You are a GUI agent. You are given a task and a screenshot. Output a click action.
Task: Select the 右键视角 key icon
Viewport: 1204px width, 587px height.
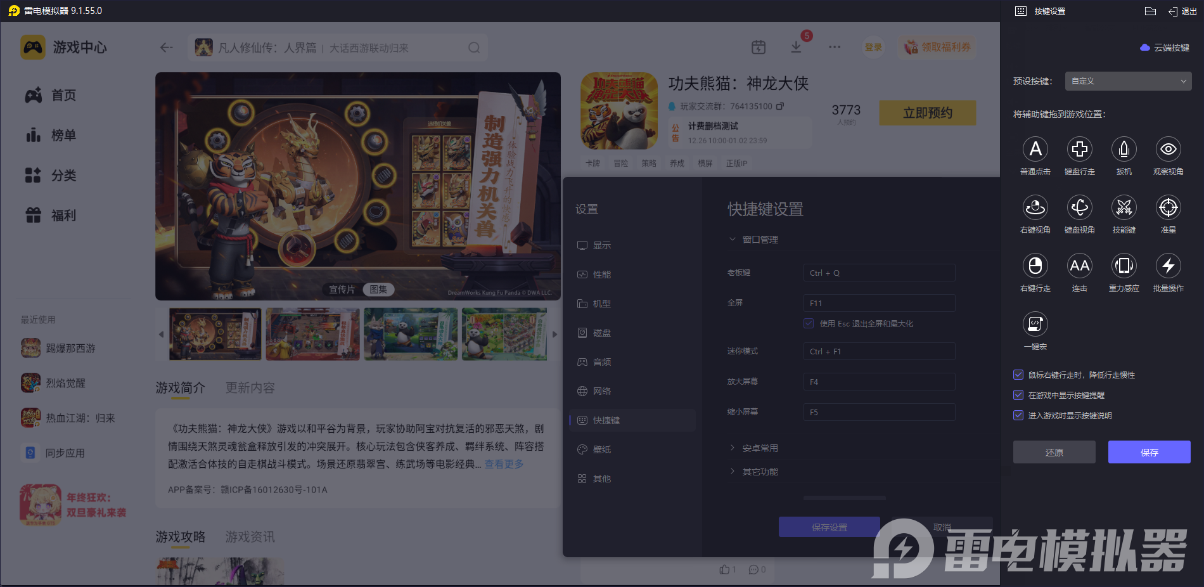[x=1035, y=207]
